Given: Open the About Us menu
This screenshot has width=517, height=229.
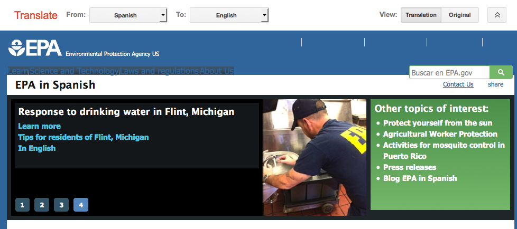Looking at the screenshot, I should click(217, 71).
